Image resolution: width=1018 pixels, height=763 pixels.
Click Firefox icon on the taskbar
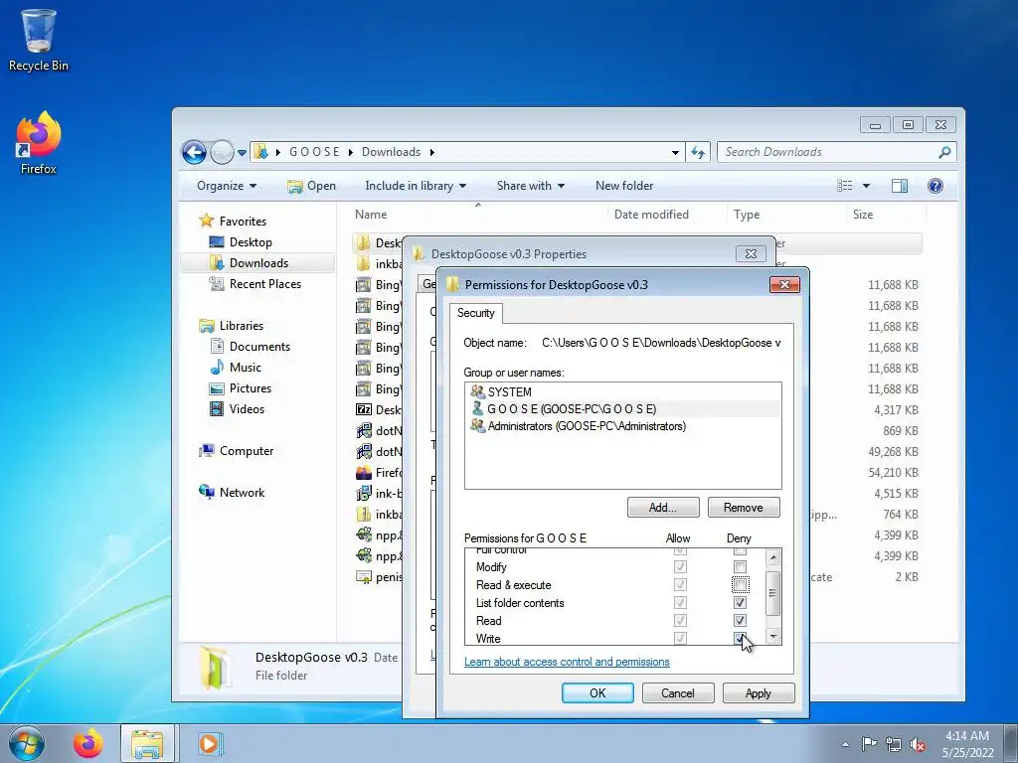87,743
